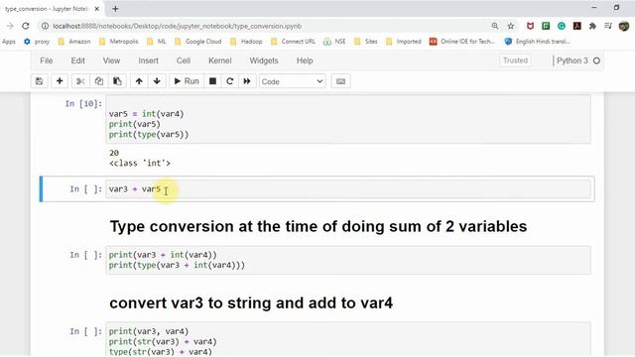Open the File menu
Viewport: 635px width, 357px height.
point(47,60)
